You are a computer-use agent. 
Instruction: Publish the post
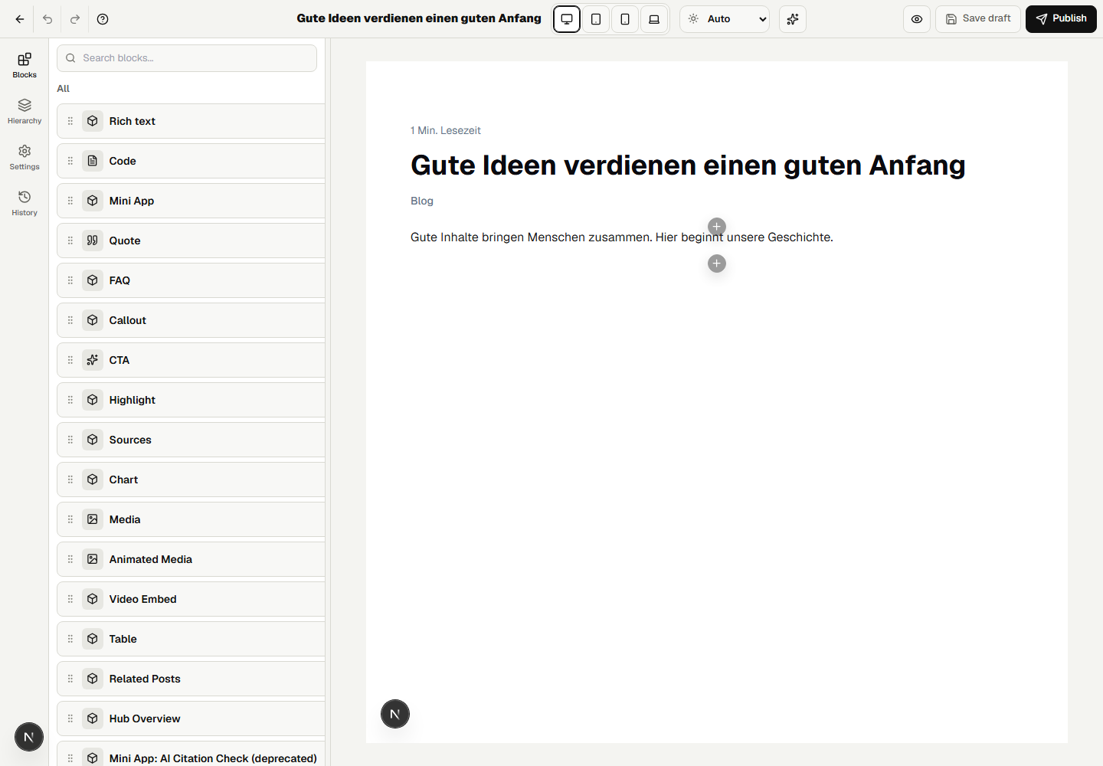[x=1061, y=19]
